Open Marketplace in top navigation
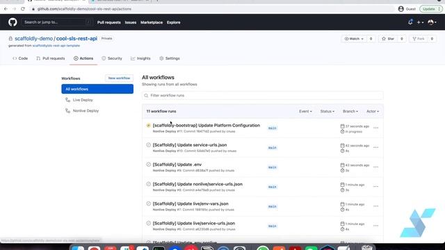This screenshot has width=445, height=250. [152, 22]
